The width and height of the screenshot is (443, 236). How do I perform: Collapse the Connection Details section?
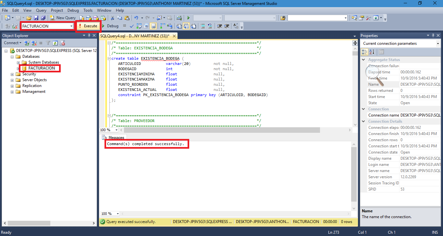tap(363, 121)
